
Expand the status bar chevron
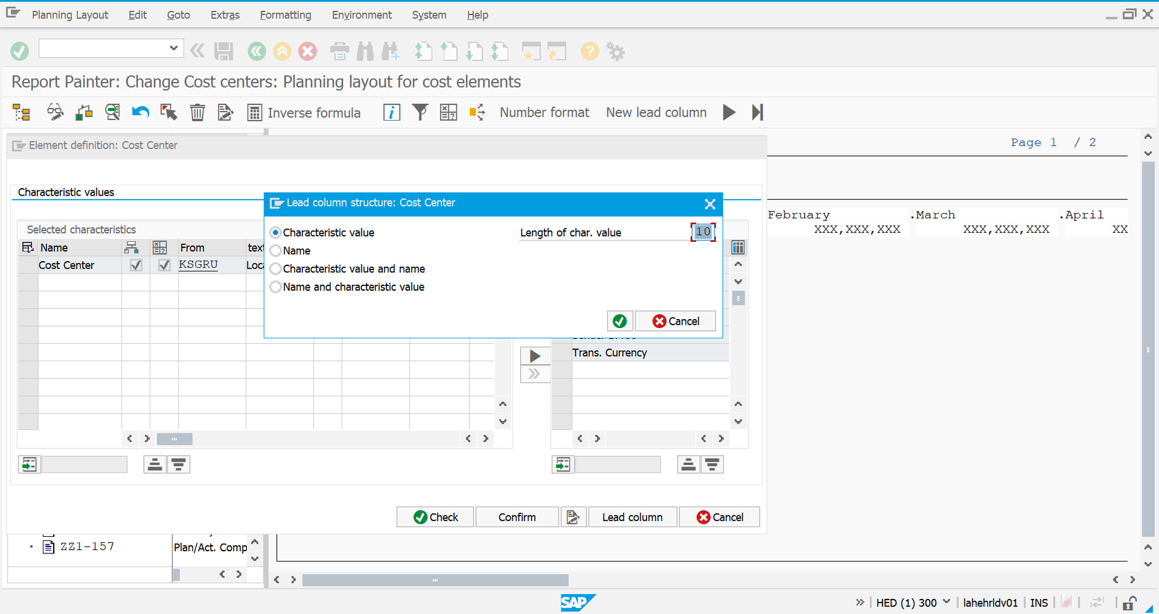[x=860, y=602]
